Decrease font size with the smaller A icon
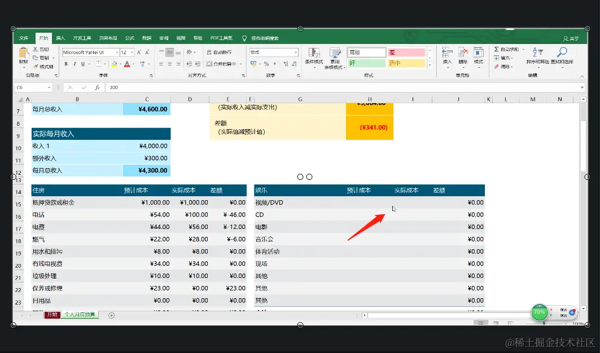The height and width of the screenshot is (353, 600). [x=147, y=52]
